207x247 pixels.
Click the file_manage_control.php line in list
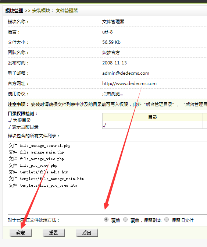pos(39,145)
